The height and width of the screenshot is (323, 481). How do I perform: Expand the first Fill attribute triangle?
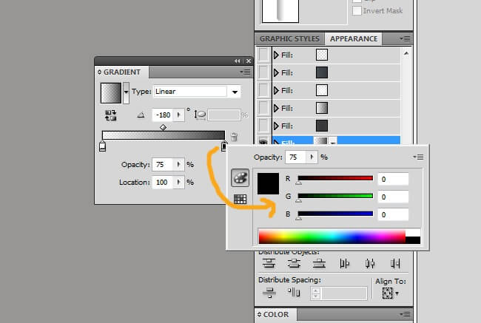point(277,55)
